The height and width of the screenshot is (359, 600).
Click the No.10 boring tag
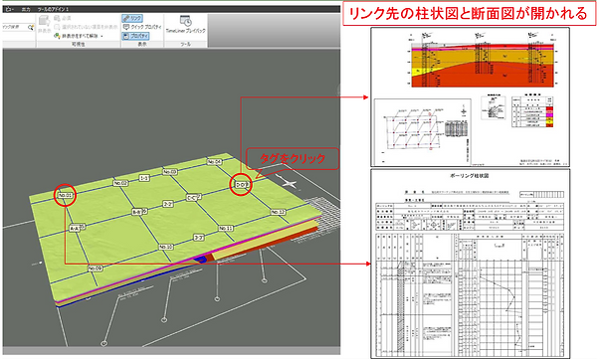[x=166, y=247]
